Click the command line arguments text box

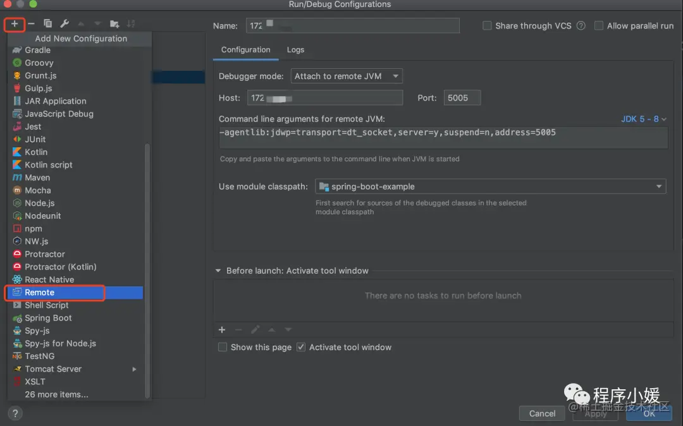tap(443, 137)
